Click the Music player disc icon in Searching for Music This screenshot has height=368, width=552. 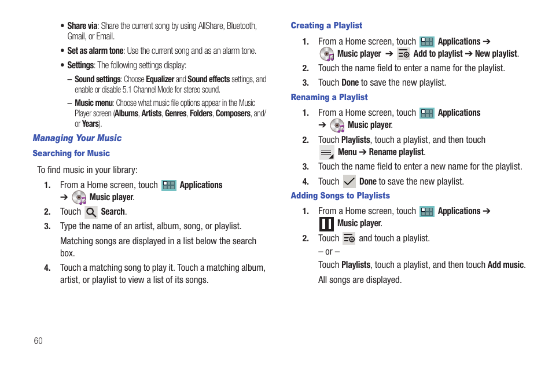click(x=79, y=197)
